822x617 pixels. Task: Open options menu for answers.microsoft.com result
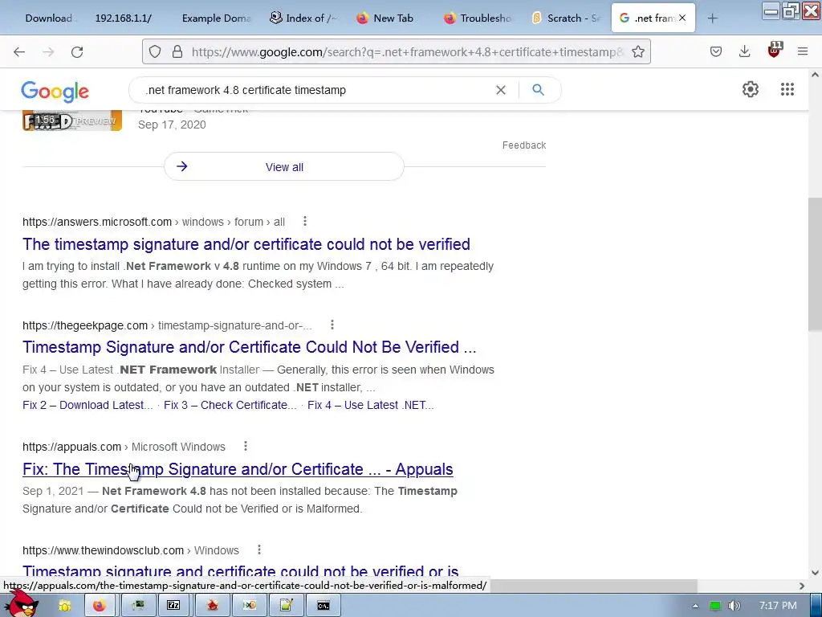point(304,222)
